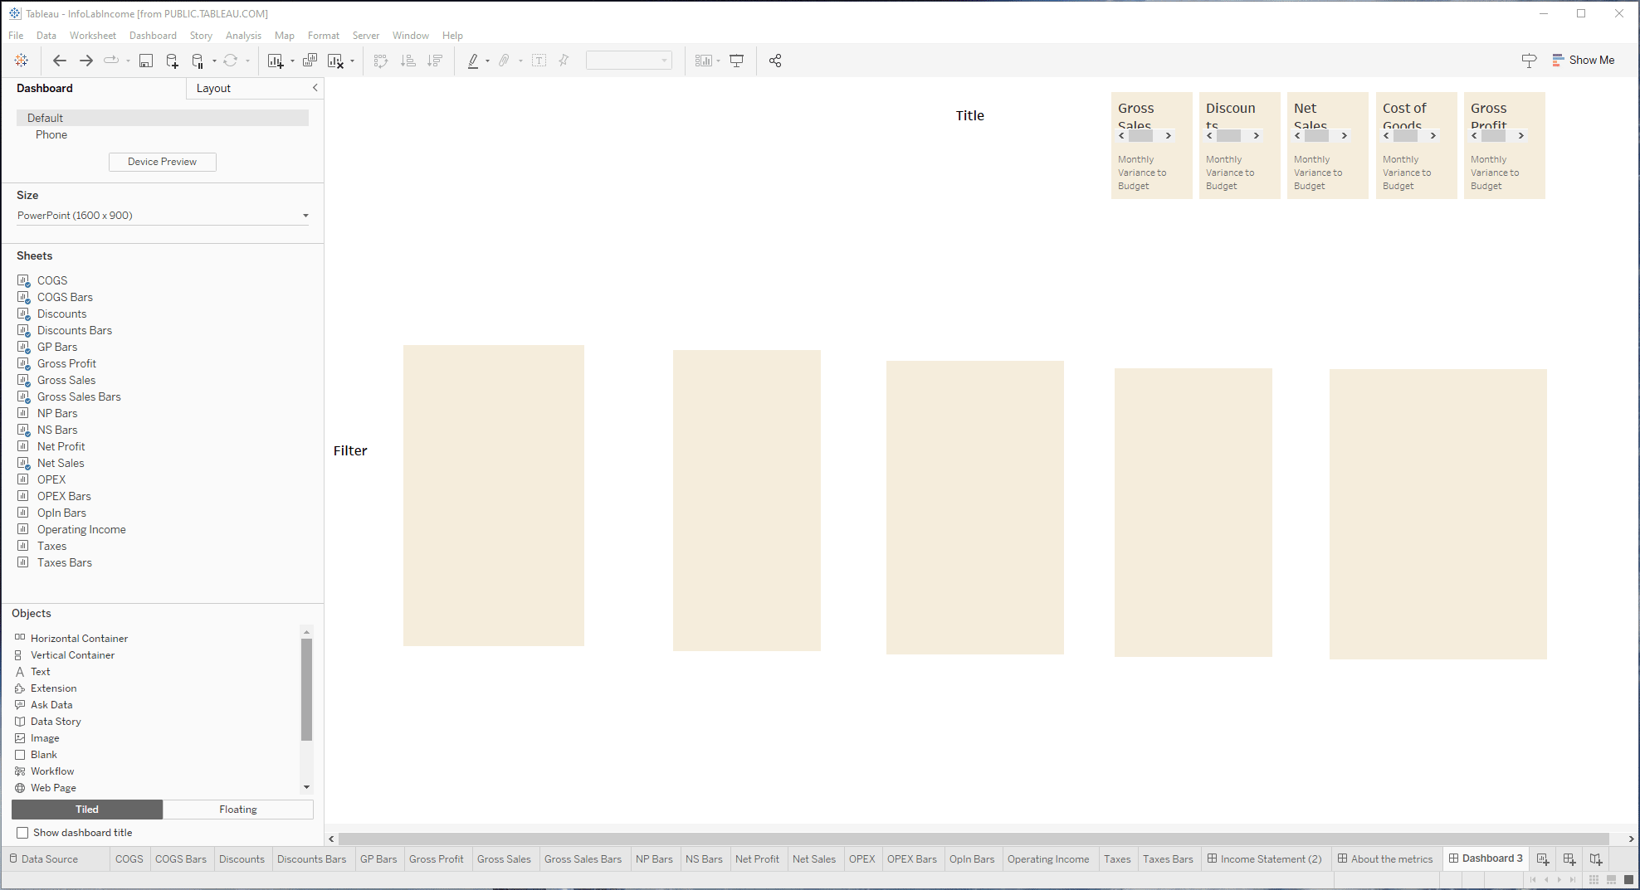Click the New Worksheet icon

(x=276, y=61)
